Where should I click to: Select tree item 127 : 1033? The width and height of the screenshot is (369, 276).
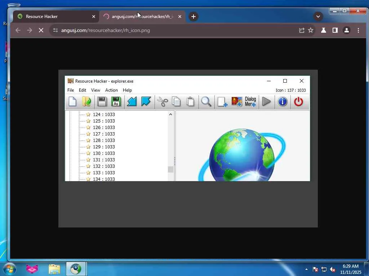pyautogui.click(x=104, y=134)
